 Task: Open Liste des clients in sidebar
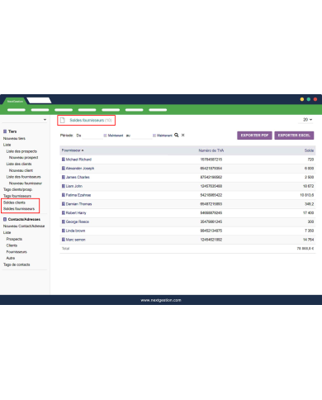(19, 164)
